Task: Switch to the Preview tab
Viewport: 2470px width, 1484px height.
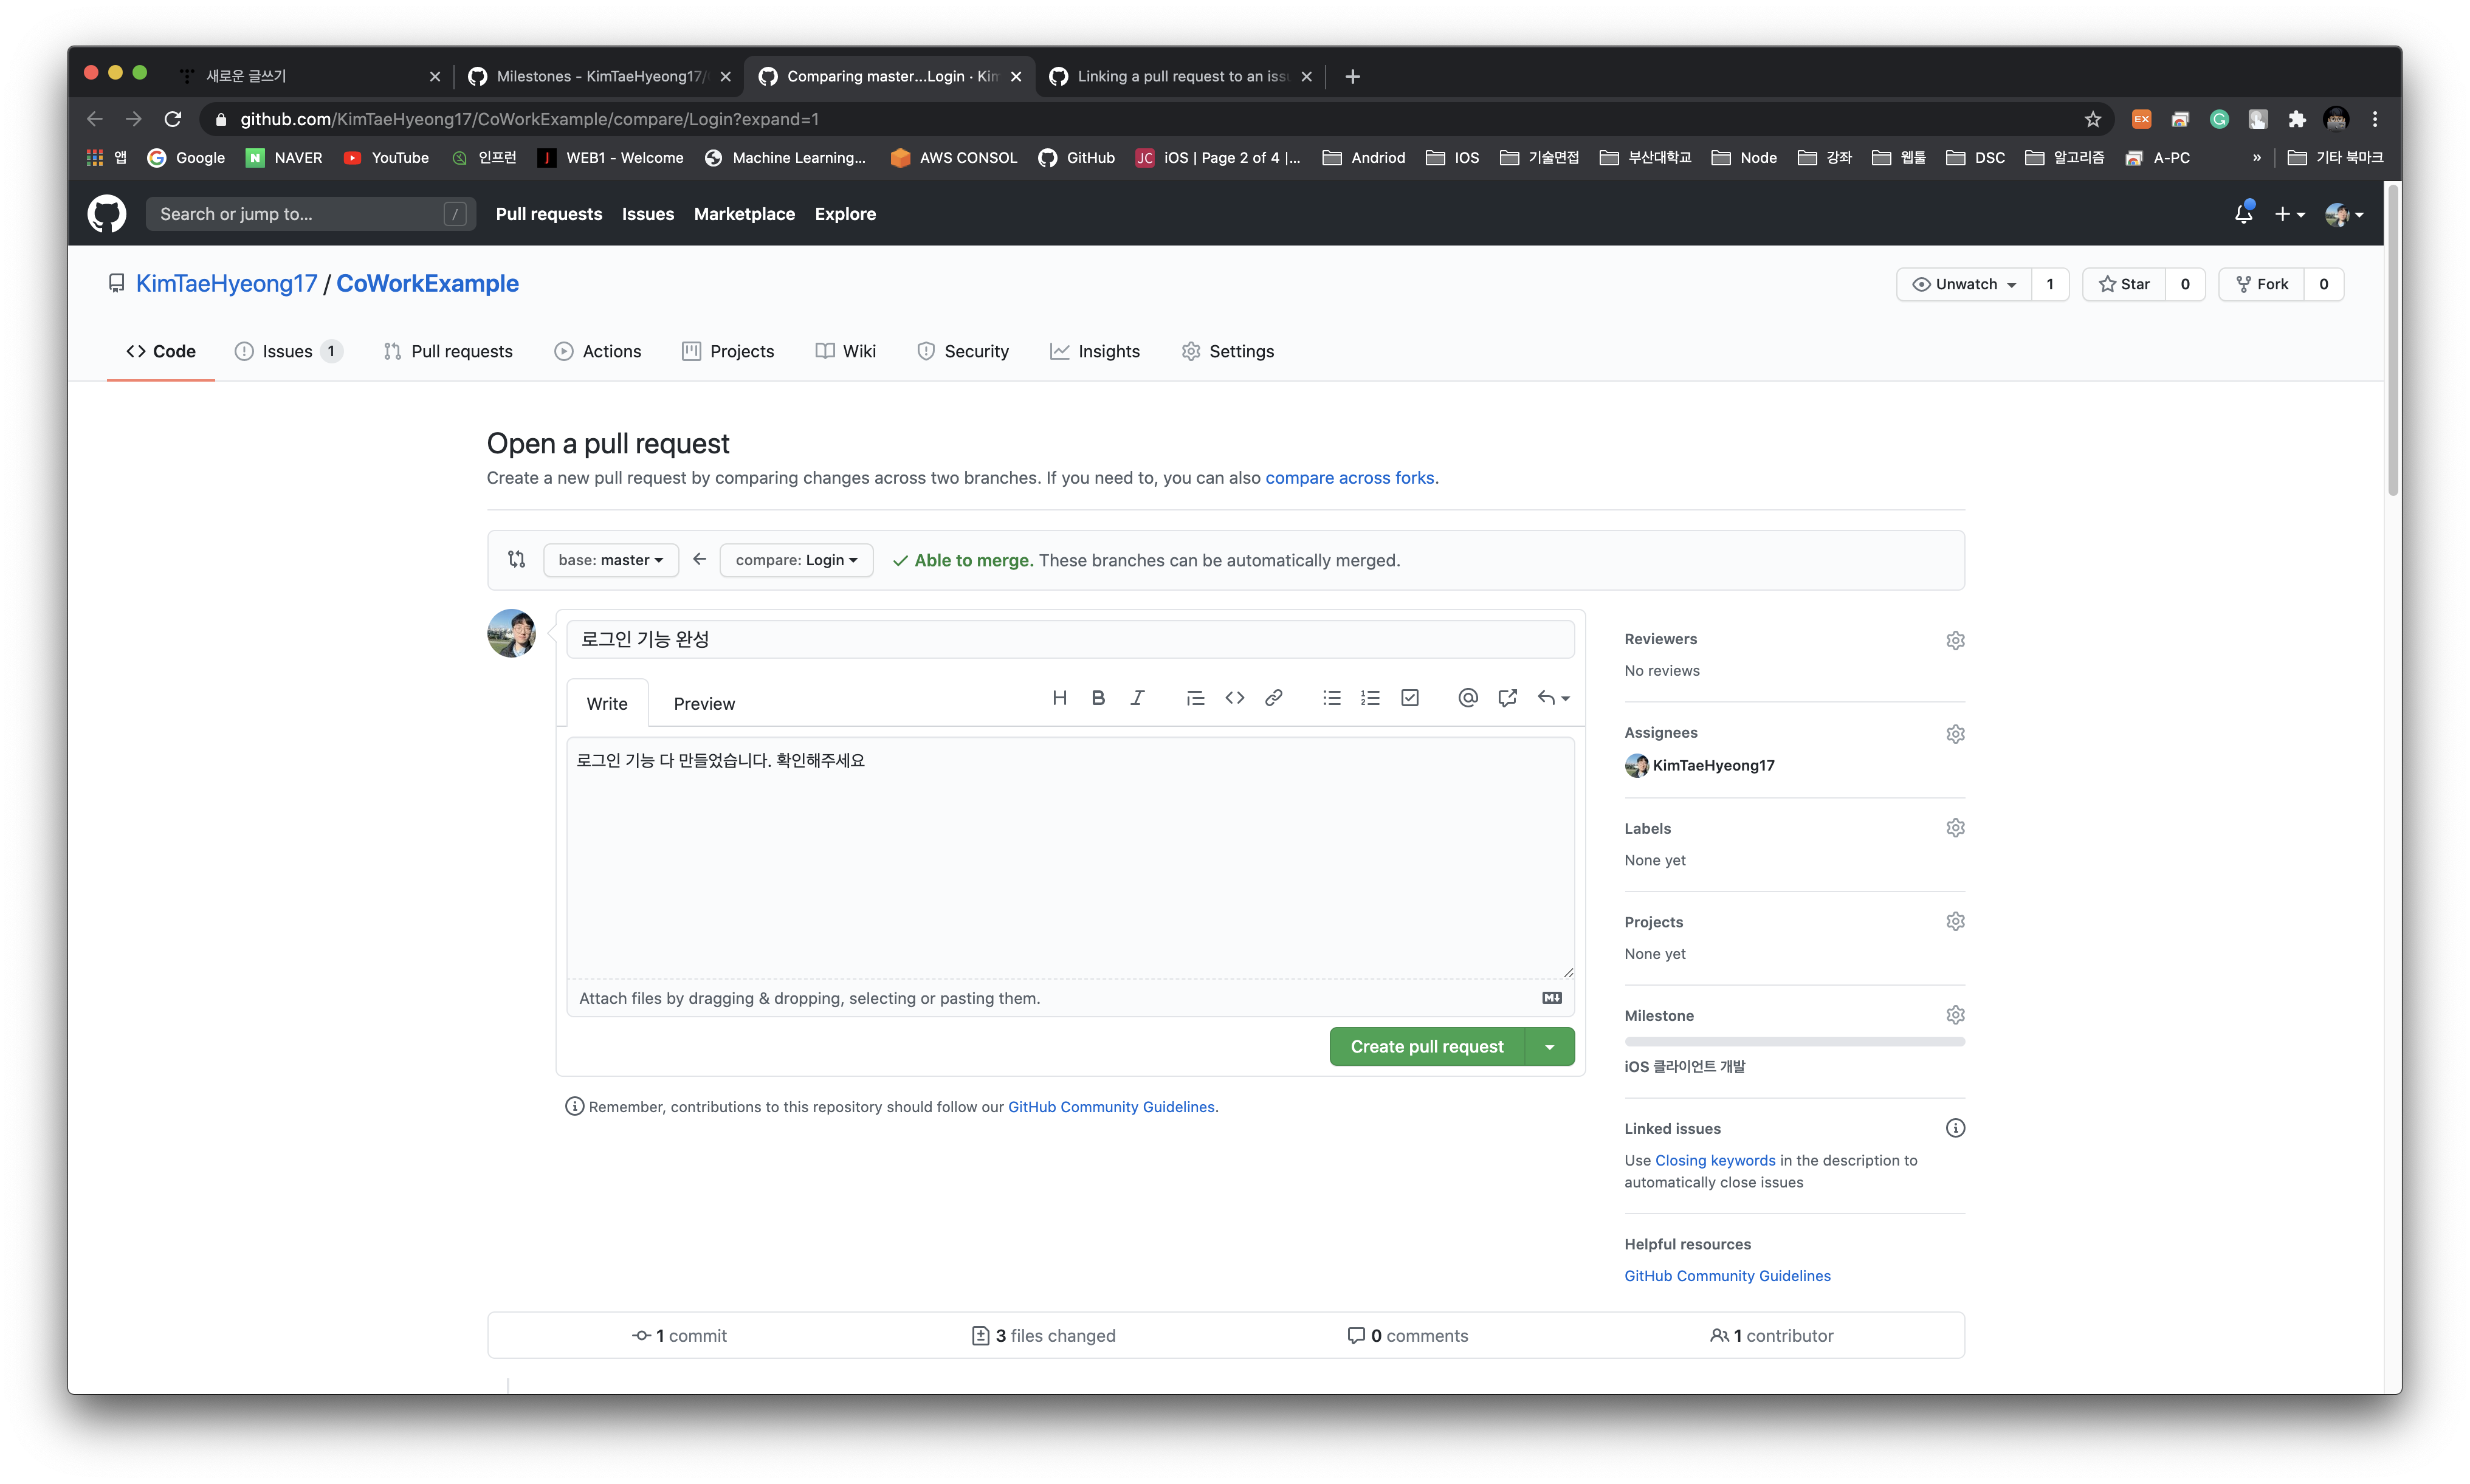Action: coord(704,704)
